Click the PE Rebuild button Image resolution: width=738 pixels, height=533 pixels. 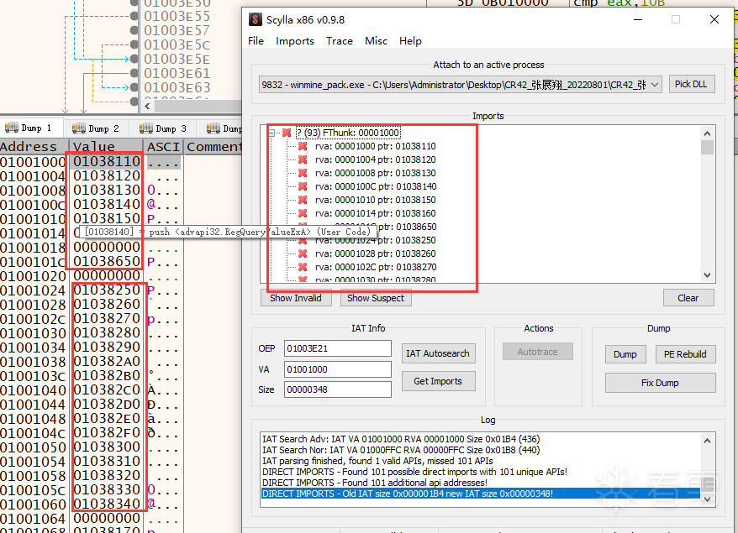(685, 354)
